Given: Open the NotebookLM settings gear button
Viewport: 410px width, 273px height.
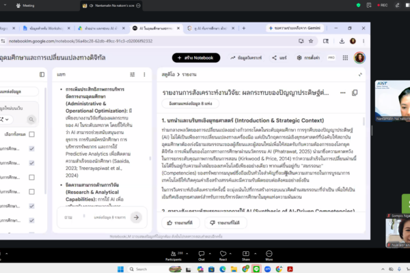Looking at the screenshot, I should pyautogui.click(x=308, y=58).
